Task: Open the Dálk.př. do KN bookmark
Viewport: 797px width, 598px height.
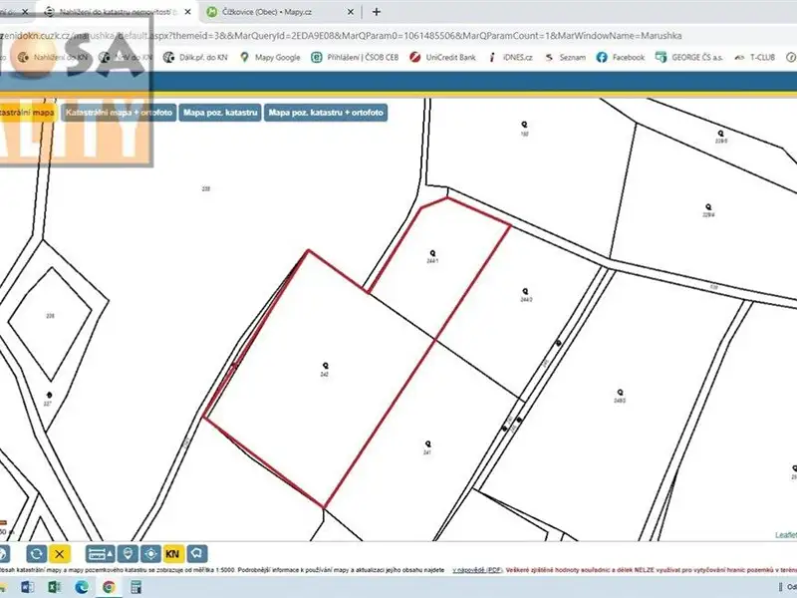Action: [195, 58]
